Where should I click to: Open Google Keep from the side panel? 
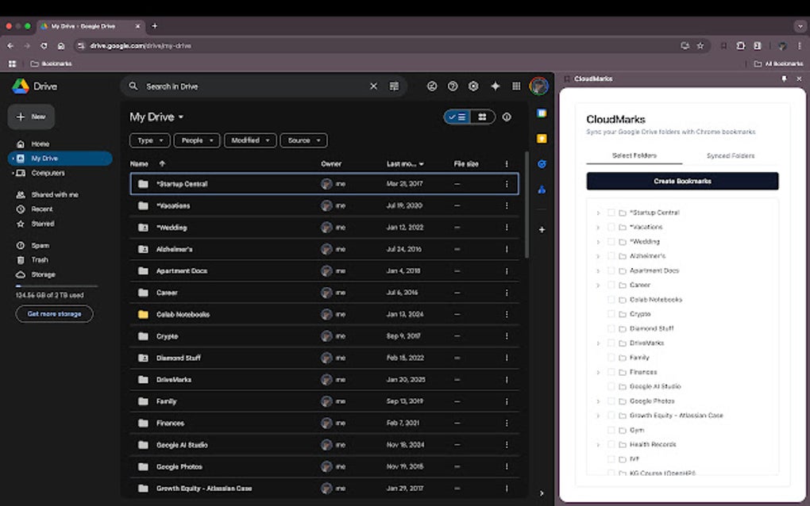(542, 139)
